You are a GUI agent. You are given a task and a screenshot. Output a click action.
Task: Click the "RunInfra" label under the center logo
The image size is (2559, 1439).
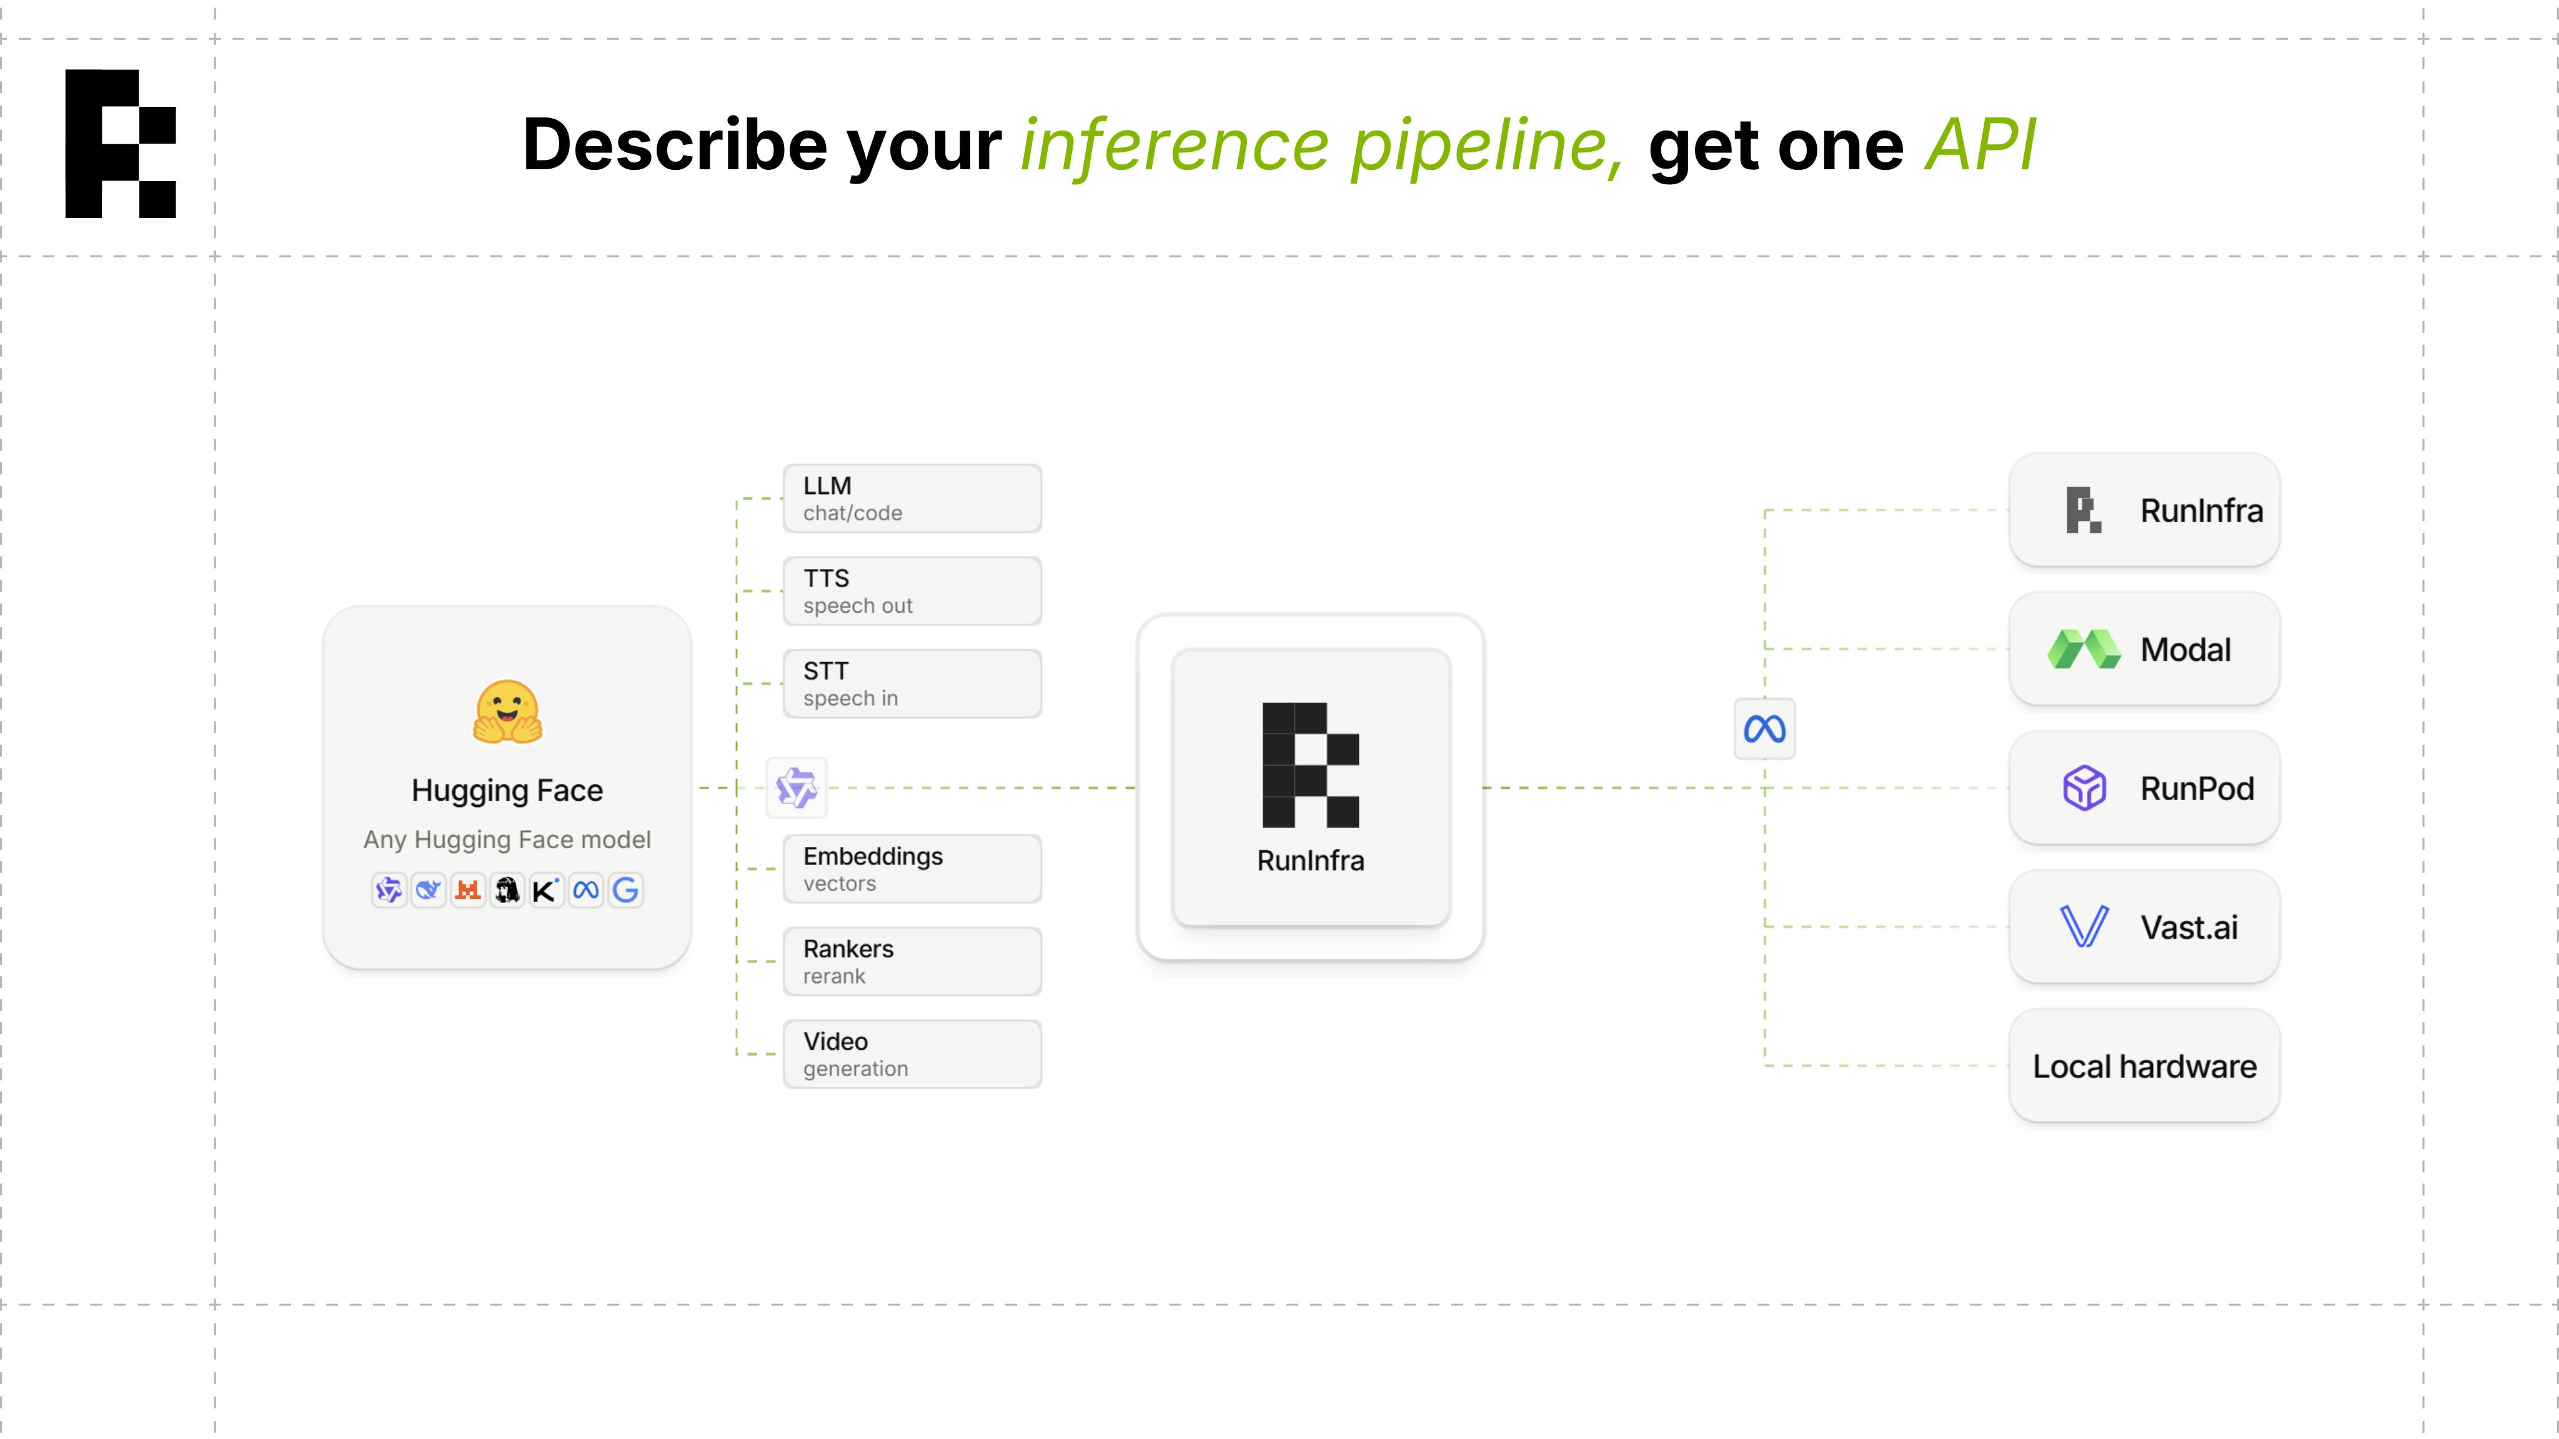click(1310, 860)
